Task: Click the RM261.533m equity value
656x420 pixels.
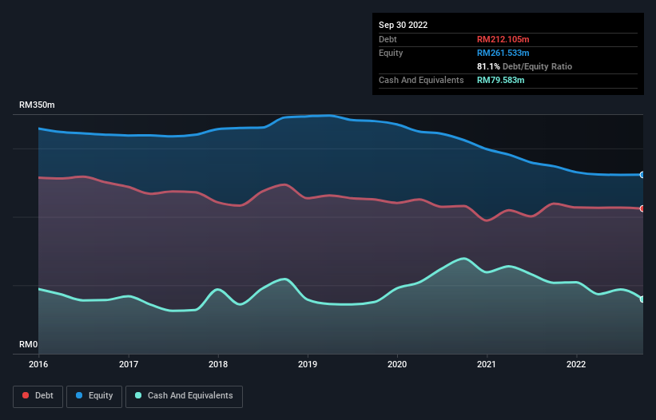Action: pyautogui.click(x=503, y=53)
